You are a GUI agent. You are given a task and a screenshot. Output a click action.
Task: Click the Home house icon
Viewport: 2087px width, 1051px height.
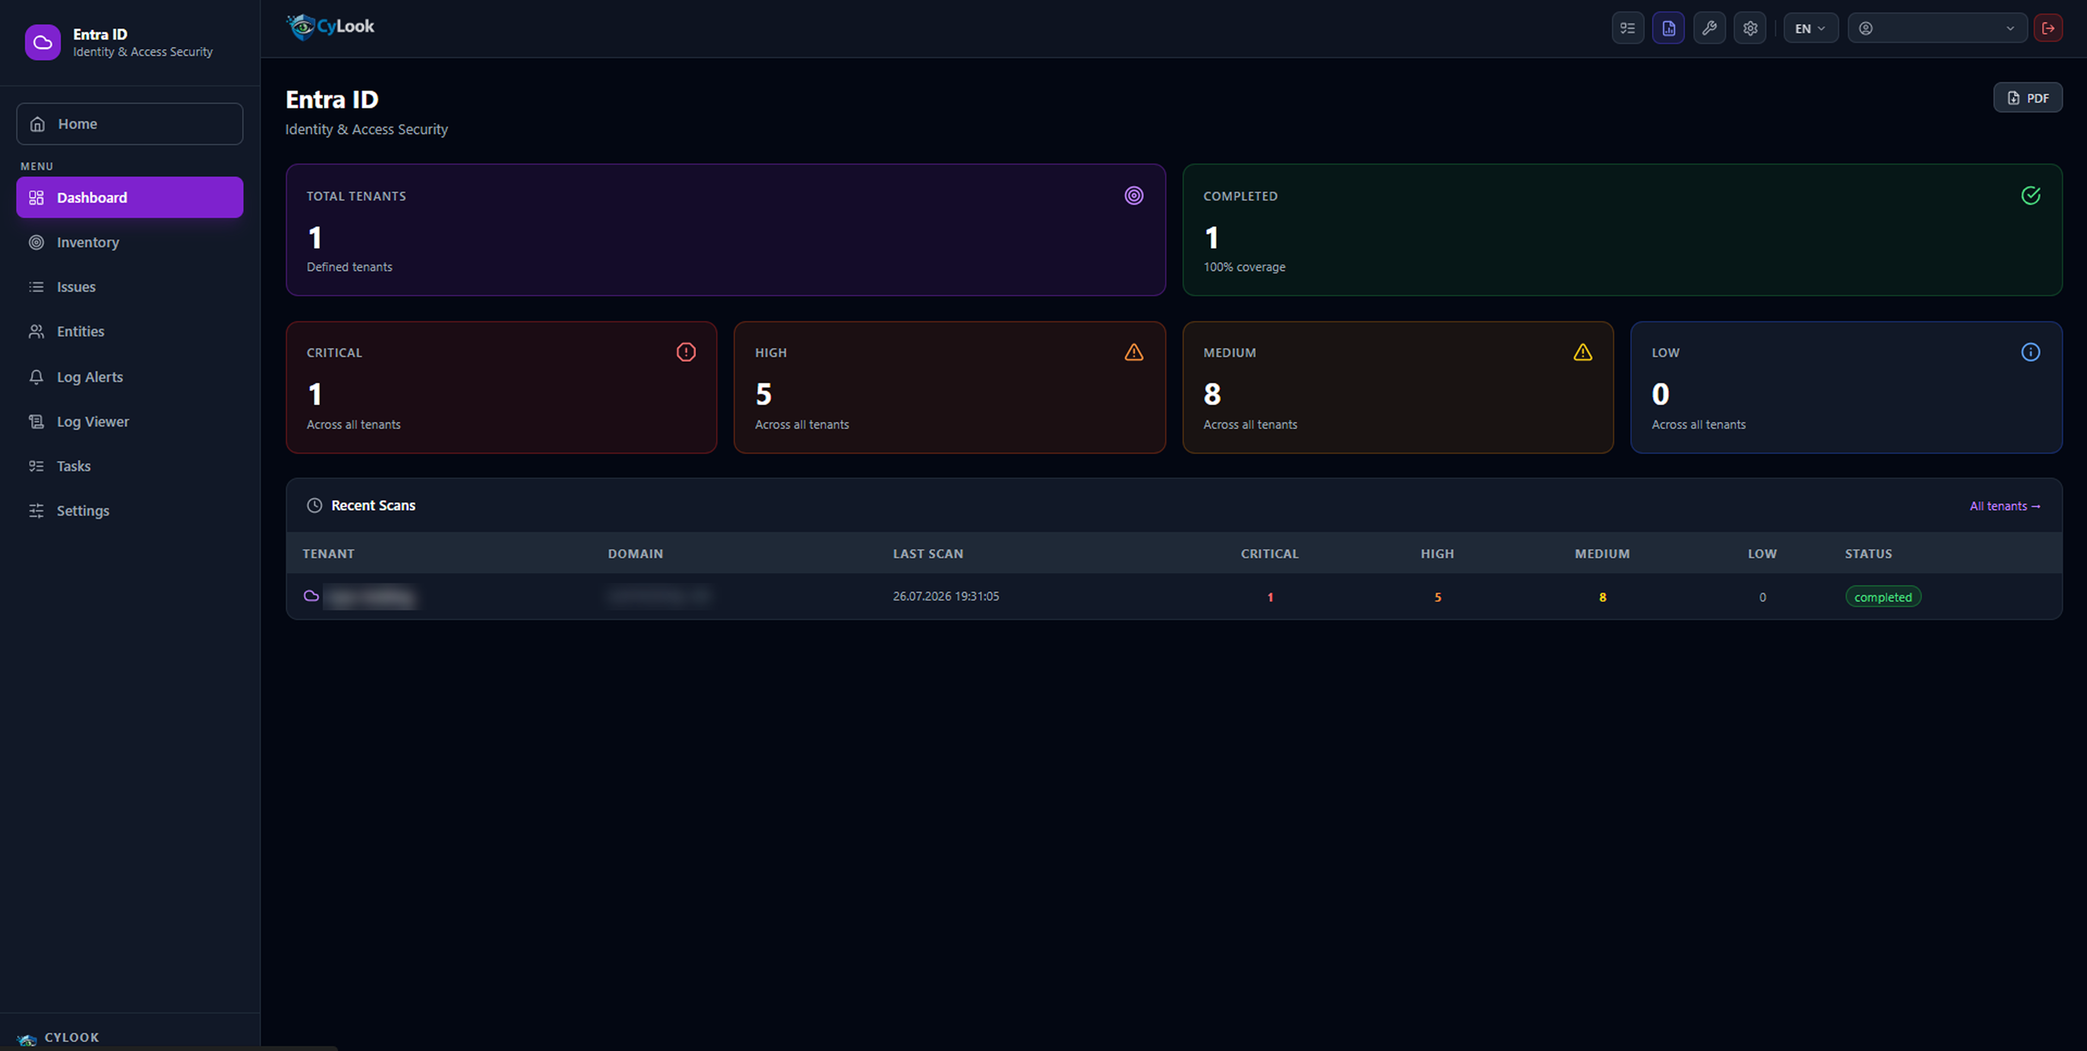[38, 124]
